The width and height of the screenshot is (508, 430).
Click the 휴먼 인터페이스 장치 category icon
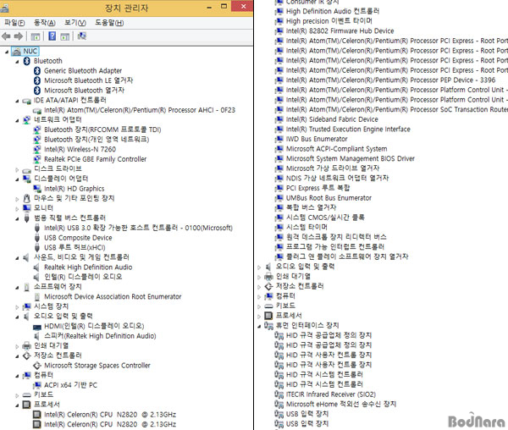pyautogui.click(x=268, y=325)
